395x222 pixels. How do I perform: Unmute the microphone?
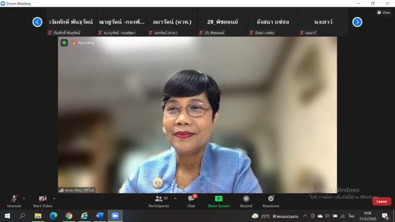14,200
